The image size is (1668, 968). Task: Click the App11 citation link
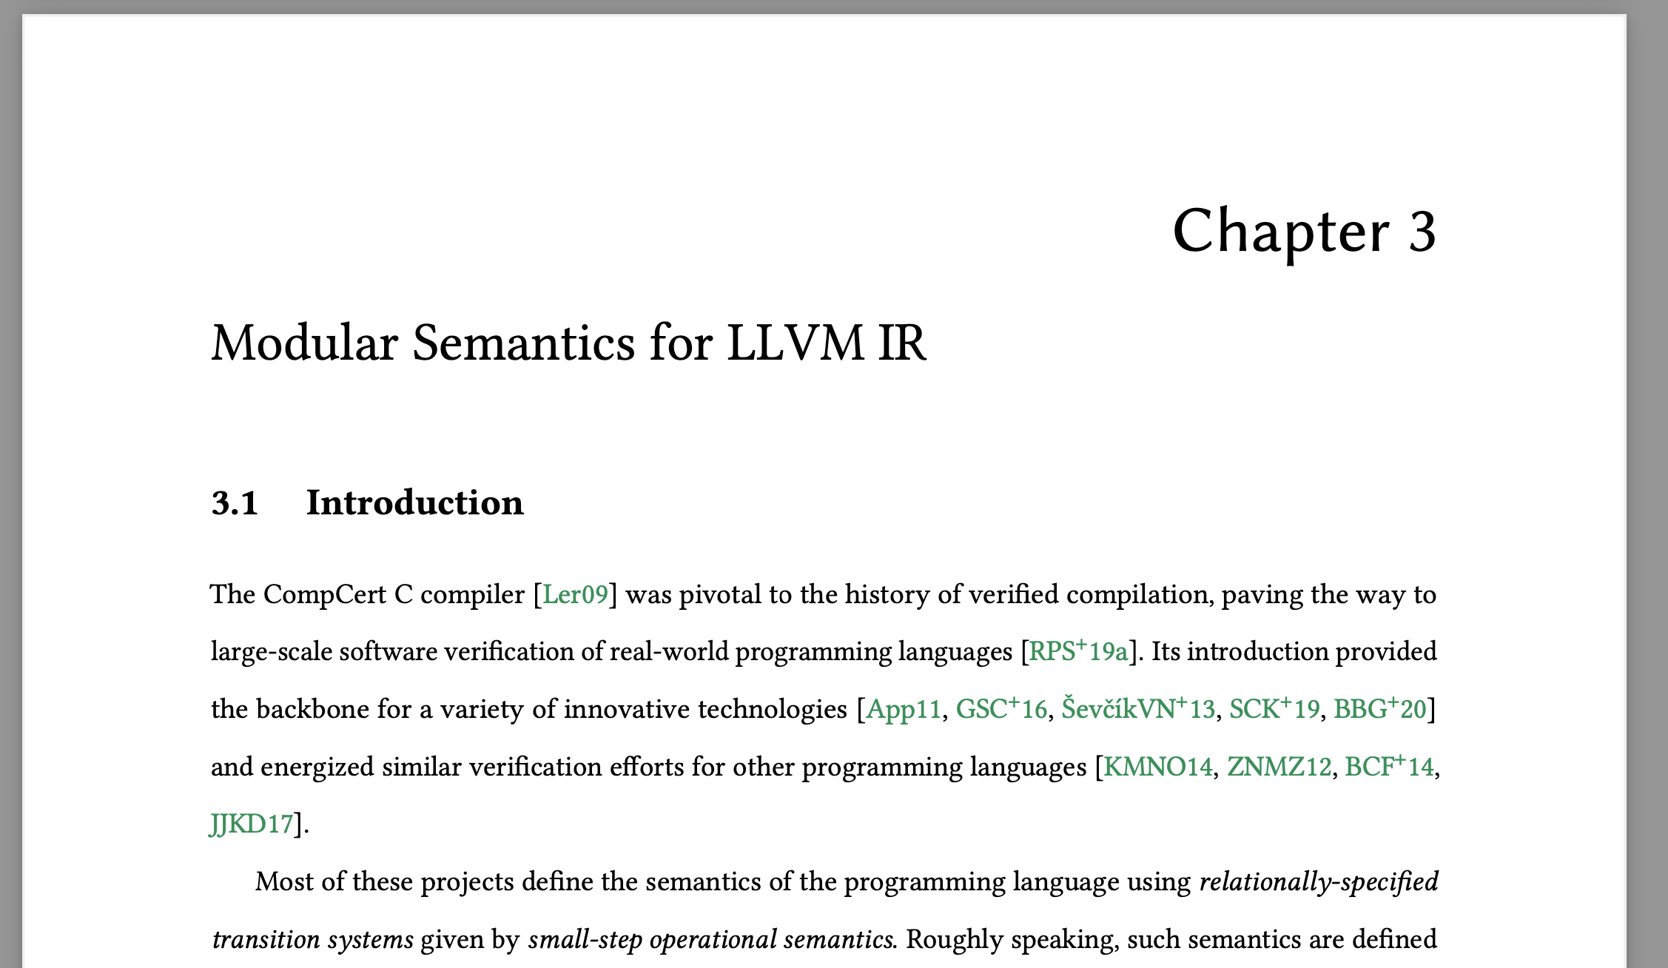(903, 710)
